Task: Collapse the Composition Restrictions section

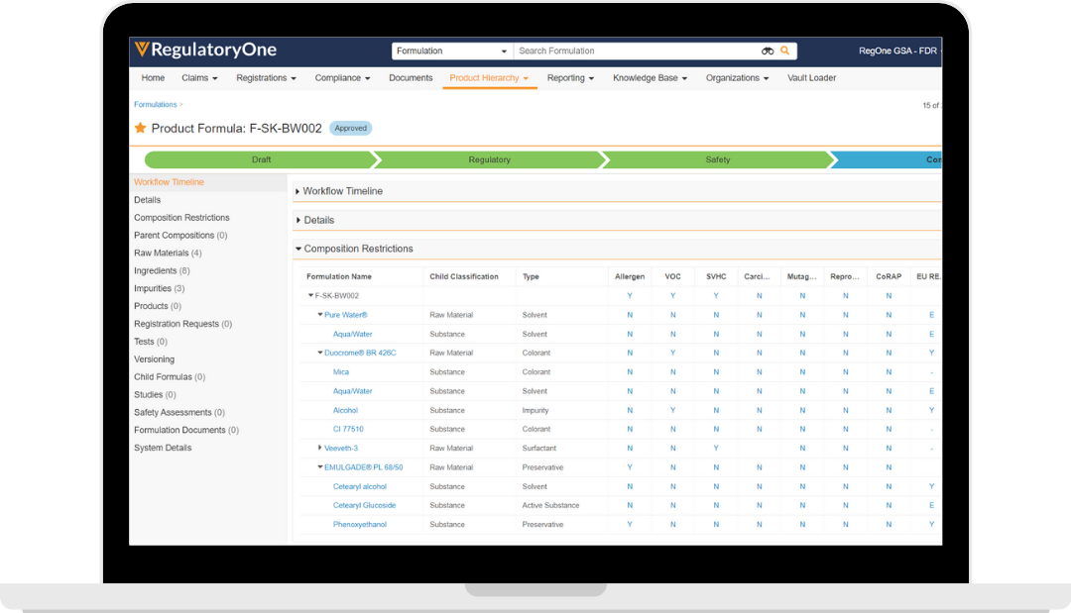Action: [297, 249]
